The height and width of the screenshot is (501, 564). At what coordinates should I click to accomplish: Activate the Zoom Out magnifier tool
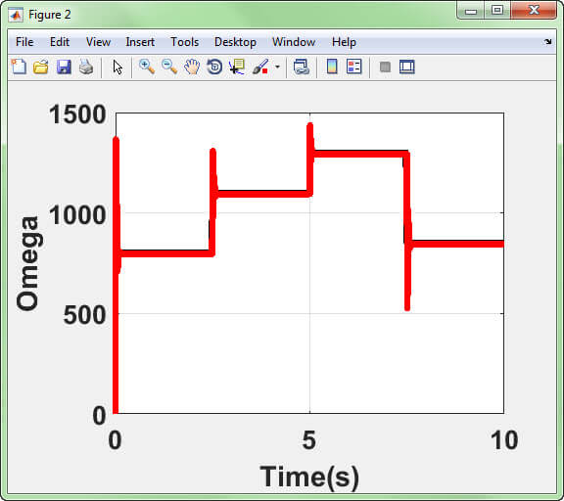click(x=169, y=67)
